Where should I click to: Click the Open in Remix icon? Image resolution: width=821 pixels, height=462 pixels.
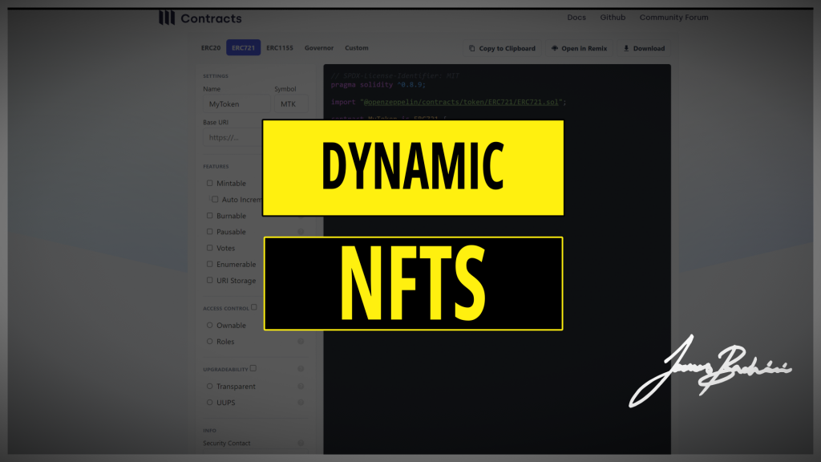pyautogui.click(x=555, y=48)
